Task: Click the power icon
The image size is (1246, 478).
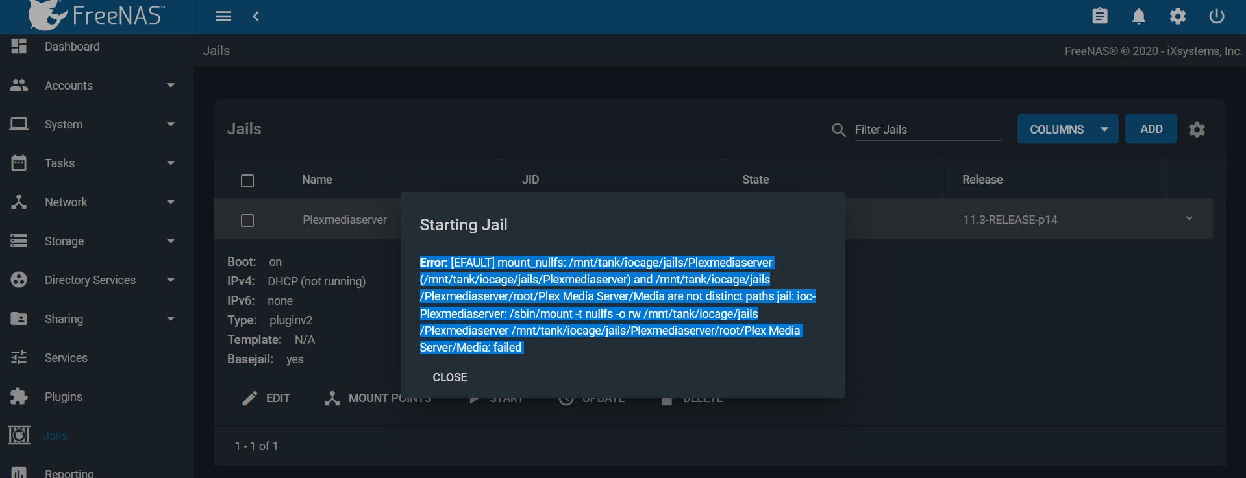Action: pos(1217,16)
